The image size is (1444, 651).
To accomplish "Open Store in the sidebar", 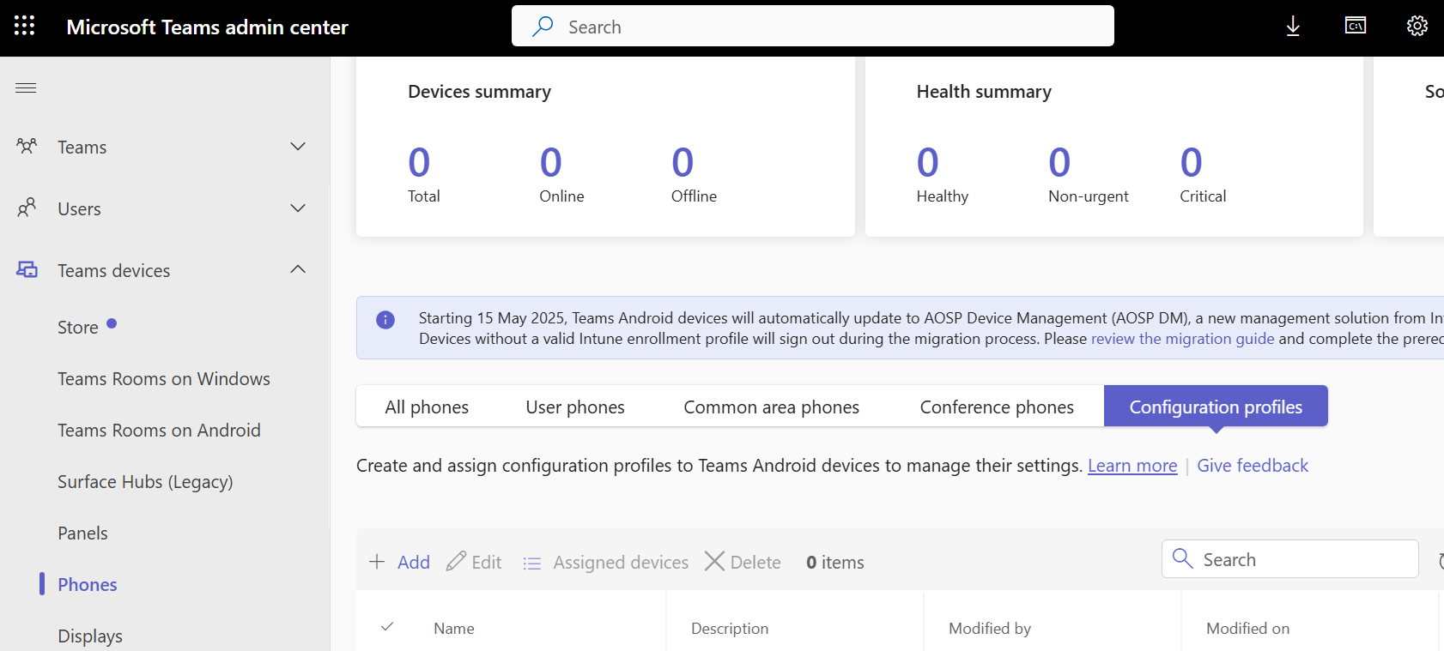I will tap(78, 327).
